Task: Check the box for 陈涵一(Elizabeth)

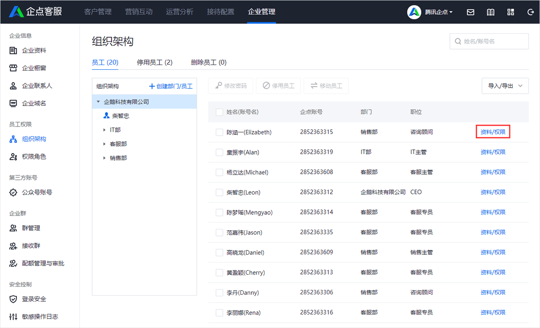Action: tap(219, 132)
